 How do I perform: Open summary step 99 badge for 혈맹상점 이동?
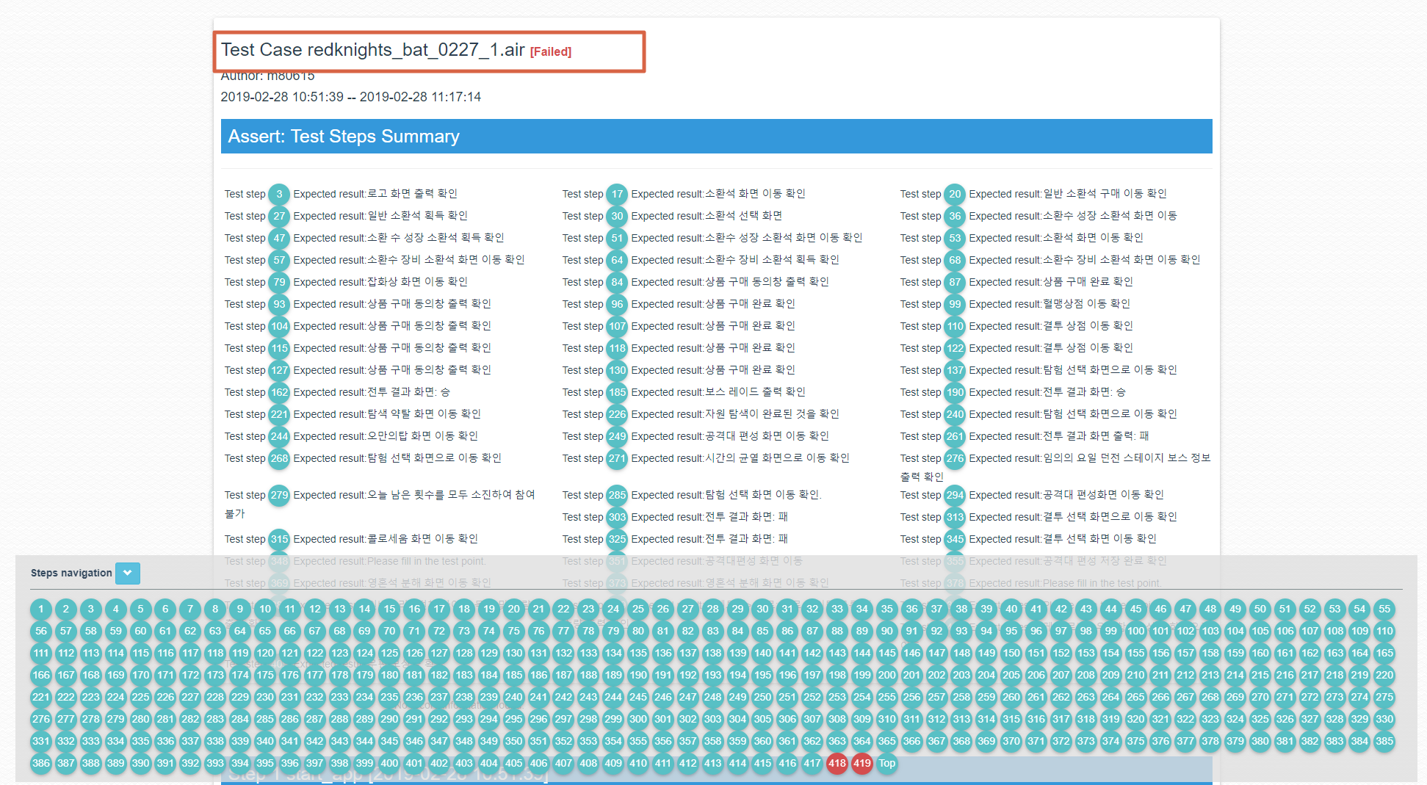[955, 304]
